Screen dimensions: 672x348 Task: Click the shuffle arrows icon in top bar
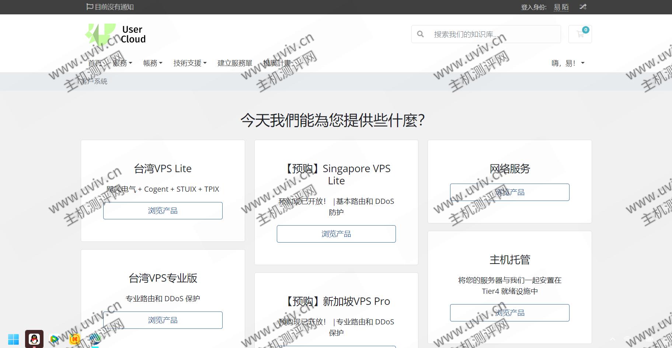coord(583,7)
